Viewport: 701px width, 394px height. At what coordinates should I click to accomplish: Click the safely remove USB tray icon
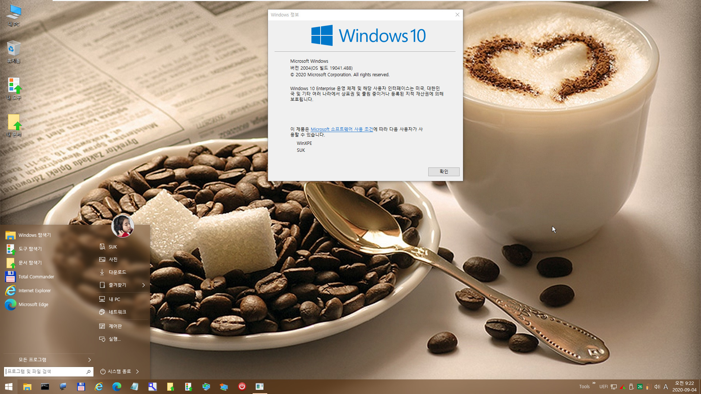631,387
